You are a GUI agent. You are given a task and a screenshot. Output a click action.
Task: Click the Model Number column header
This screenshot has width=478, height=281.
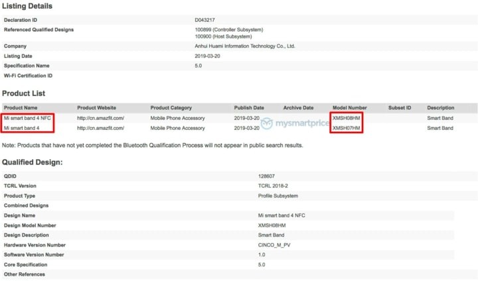tap(350, 108)
